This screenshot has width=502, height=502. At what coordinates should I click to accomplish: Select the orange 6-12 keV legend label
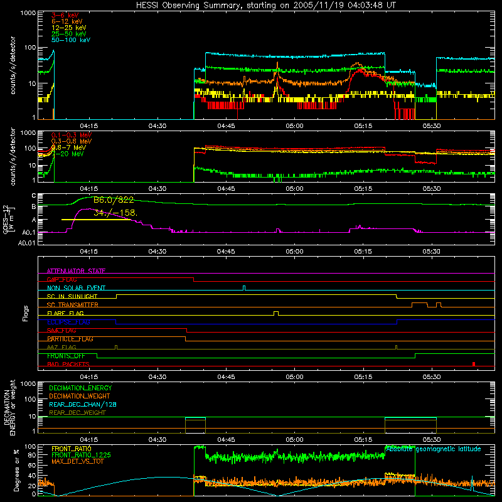point(67,21)
